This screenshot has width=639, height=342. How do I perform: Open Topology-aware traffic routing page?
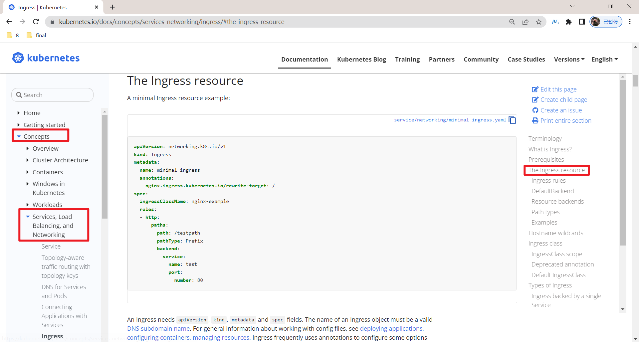click(x=66, y=266)
